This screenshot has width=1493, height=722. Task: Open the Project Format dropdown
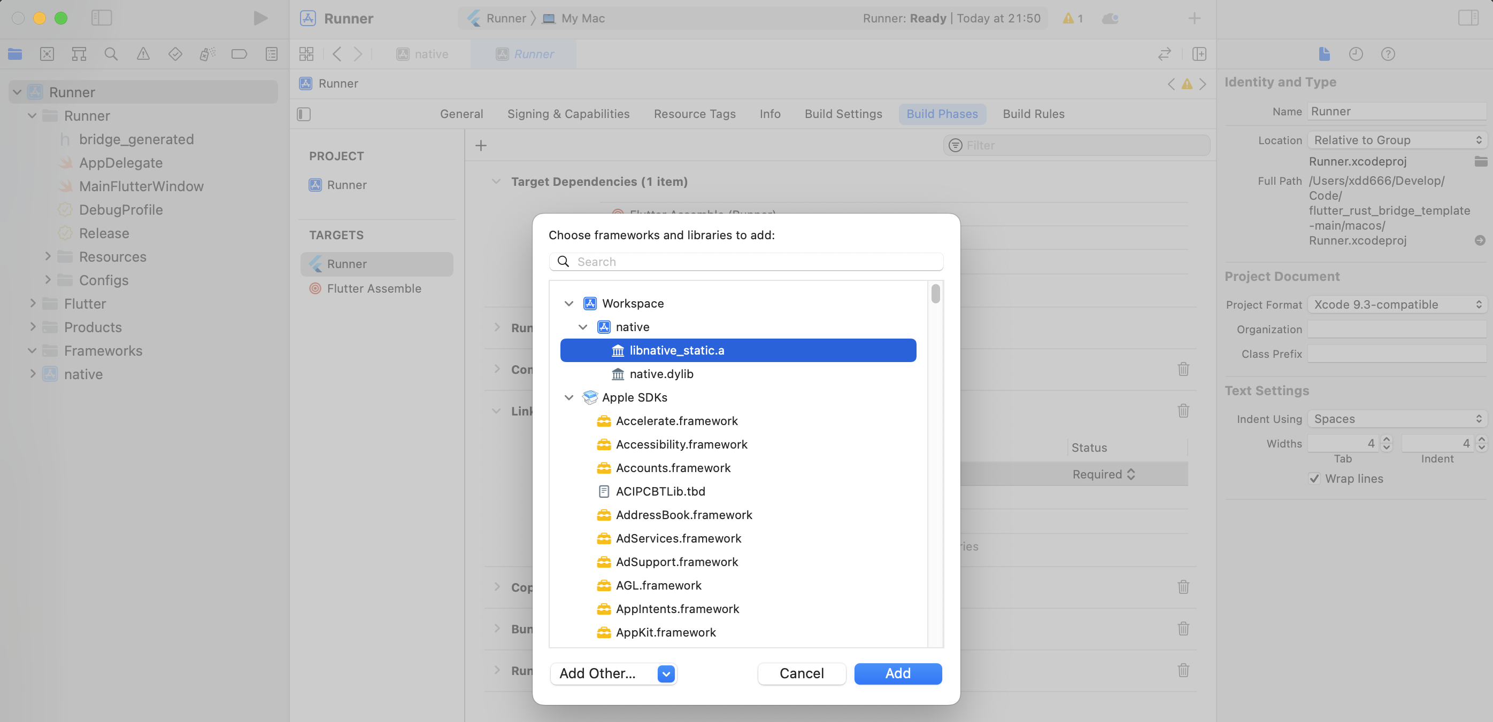pos(1397,304)
